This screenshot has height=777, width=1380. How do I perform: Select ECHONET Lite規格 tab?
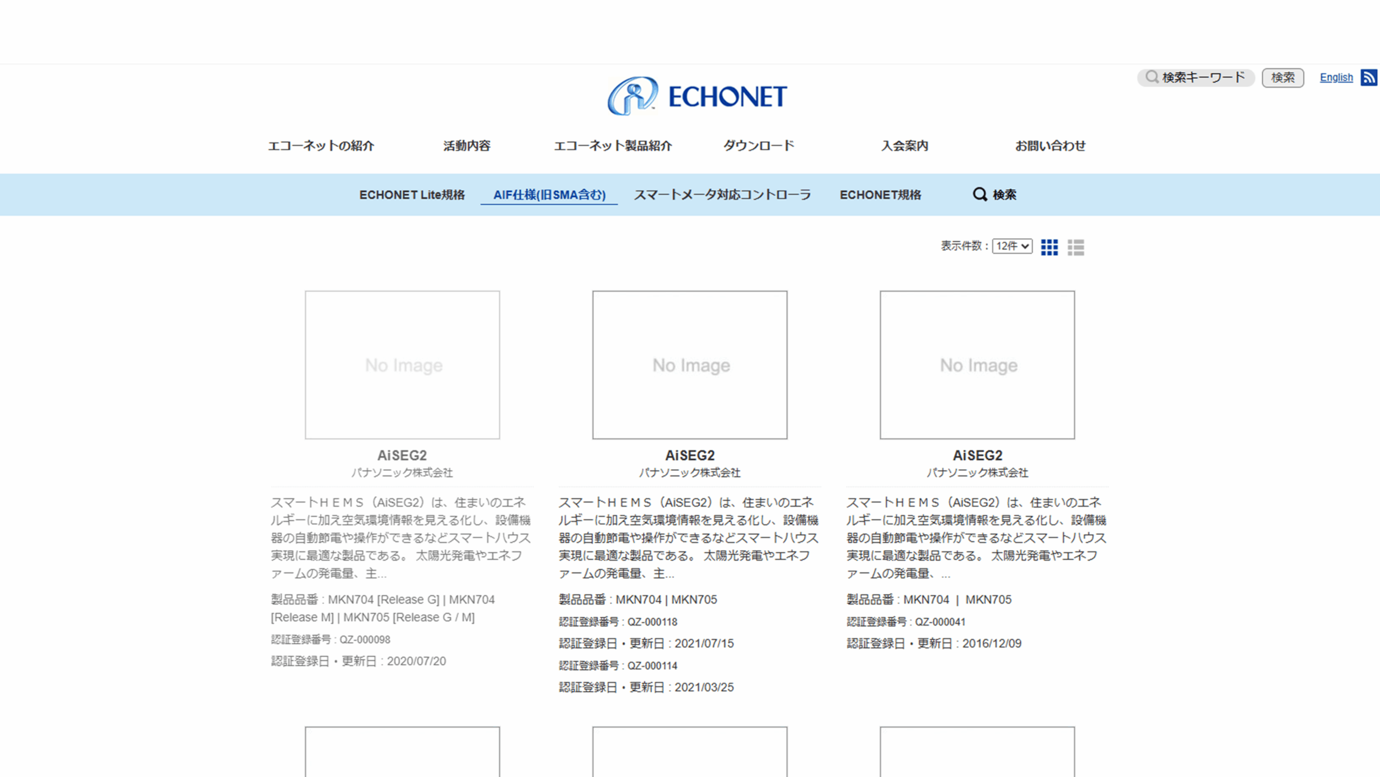[x=412, y=195]
